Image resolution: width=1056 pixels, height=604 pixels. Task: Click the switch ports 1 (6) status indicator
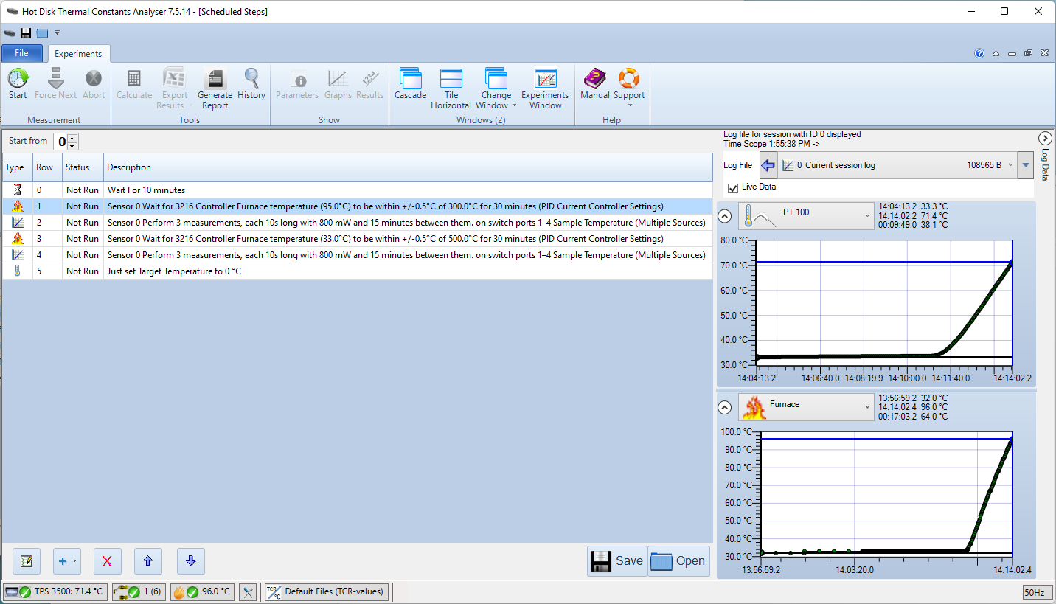139,591
